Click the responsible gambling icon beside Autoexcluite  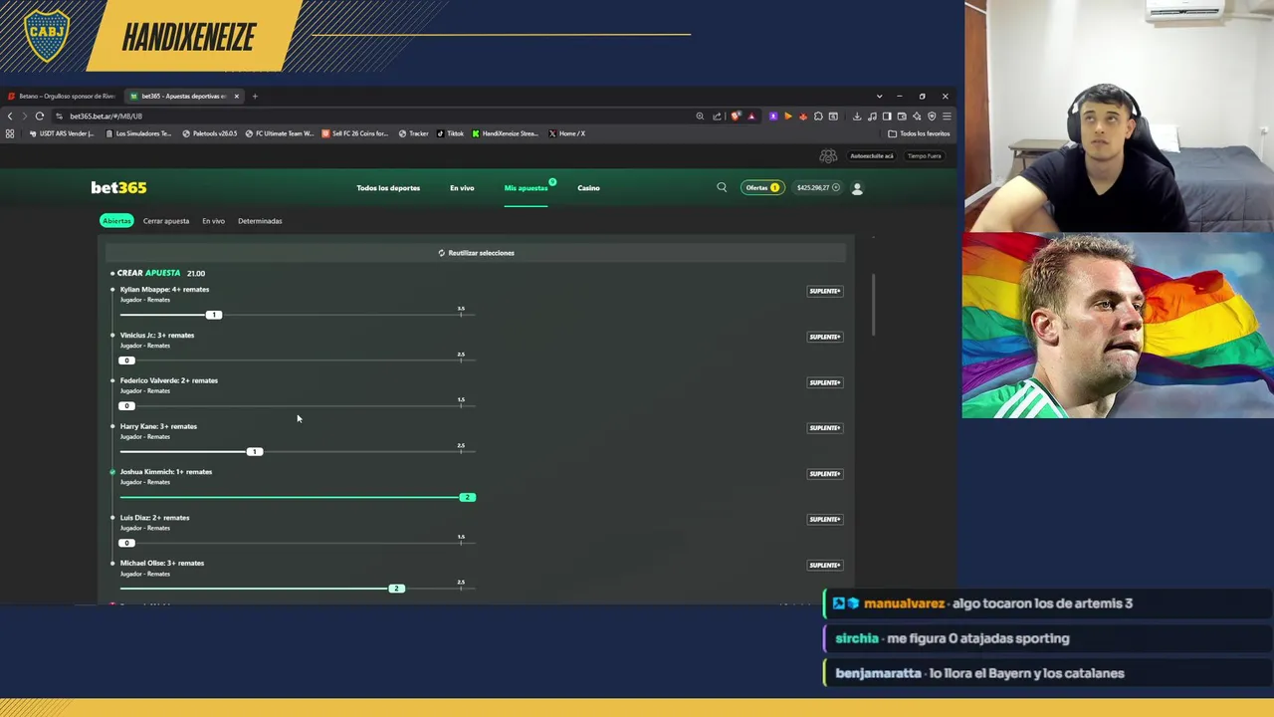click(828, 156)
